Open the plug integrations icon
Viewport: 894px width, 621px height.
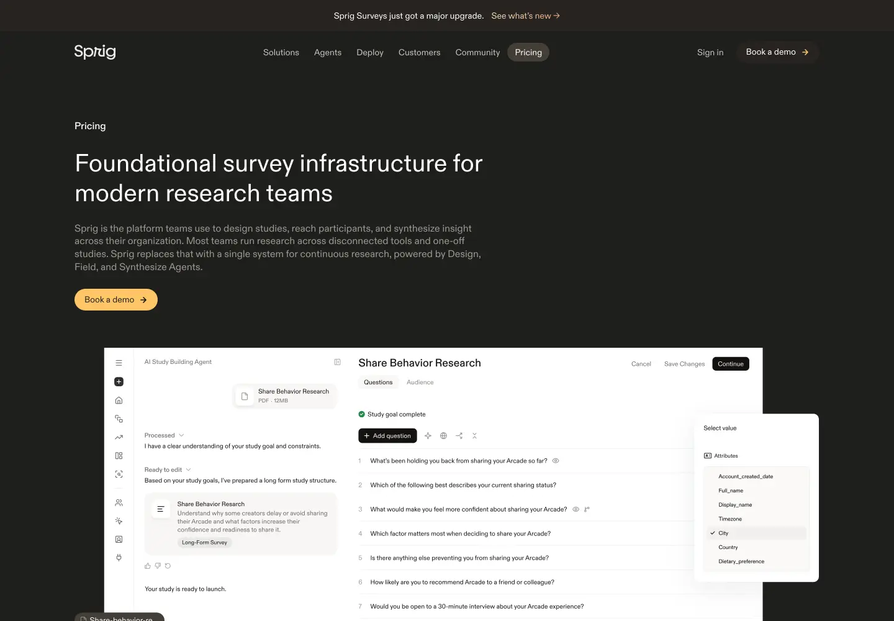click(119, 558)
